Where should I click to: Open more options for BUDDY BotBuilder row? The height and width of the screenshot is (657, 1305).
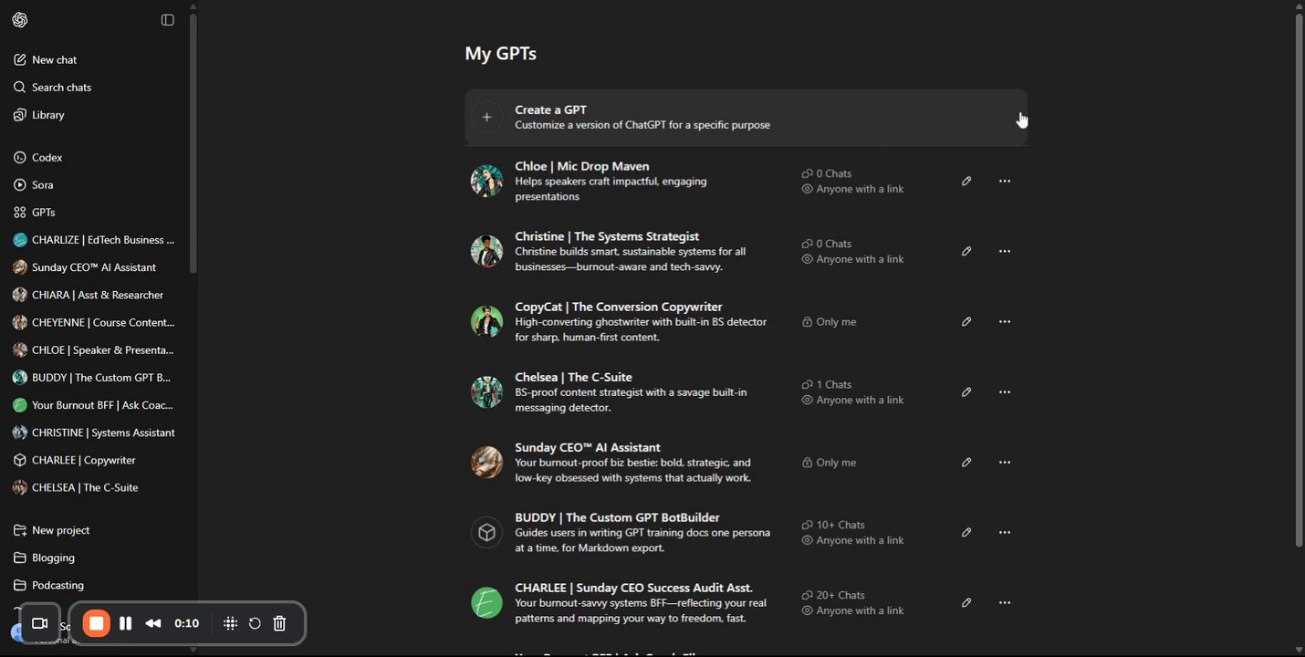(1005, 532)
